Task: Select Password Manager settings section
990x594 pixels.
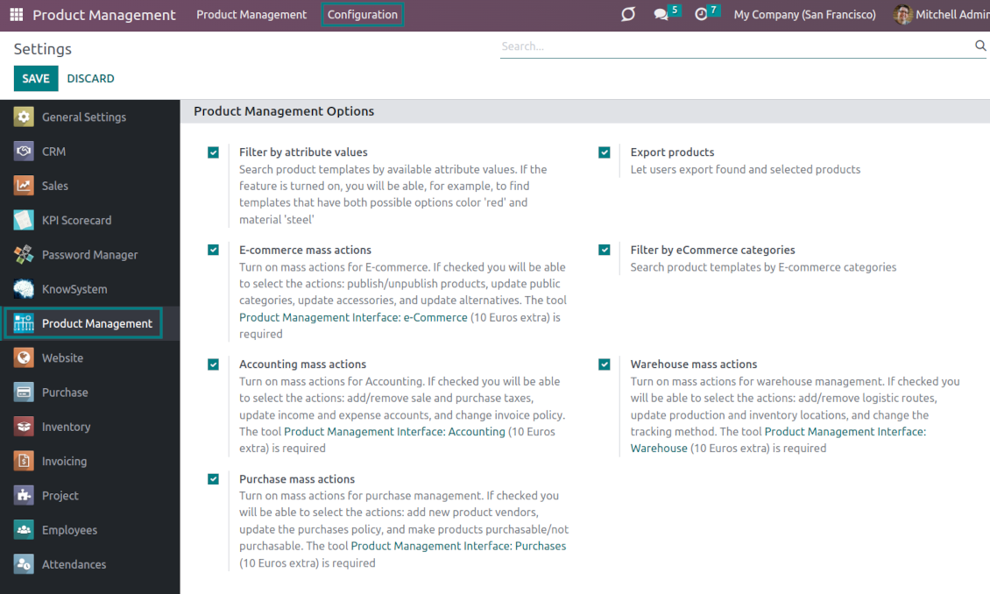Action: click(x=89, y=254)
